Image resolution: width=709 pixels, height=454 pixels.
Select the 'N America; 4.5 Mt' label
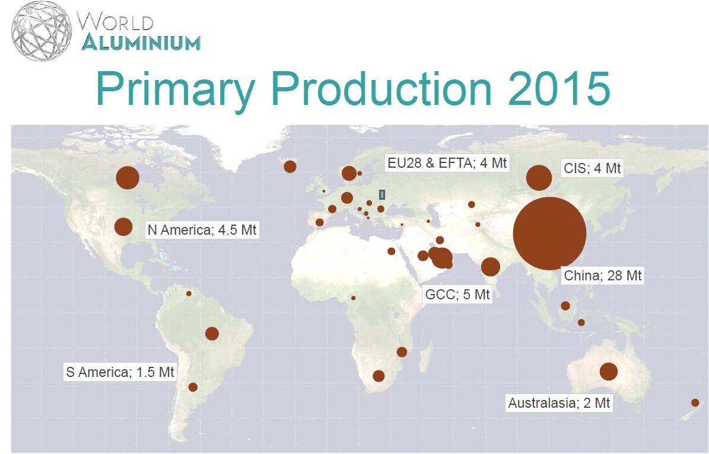point(201,230)
